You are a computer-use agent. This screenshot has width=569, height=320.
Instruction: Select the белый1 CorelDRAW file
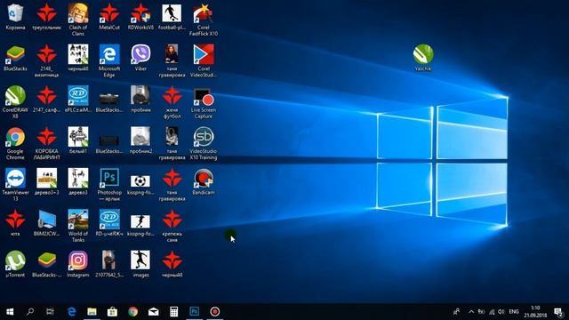tap(78, 140)
